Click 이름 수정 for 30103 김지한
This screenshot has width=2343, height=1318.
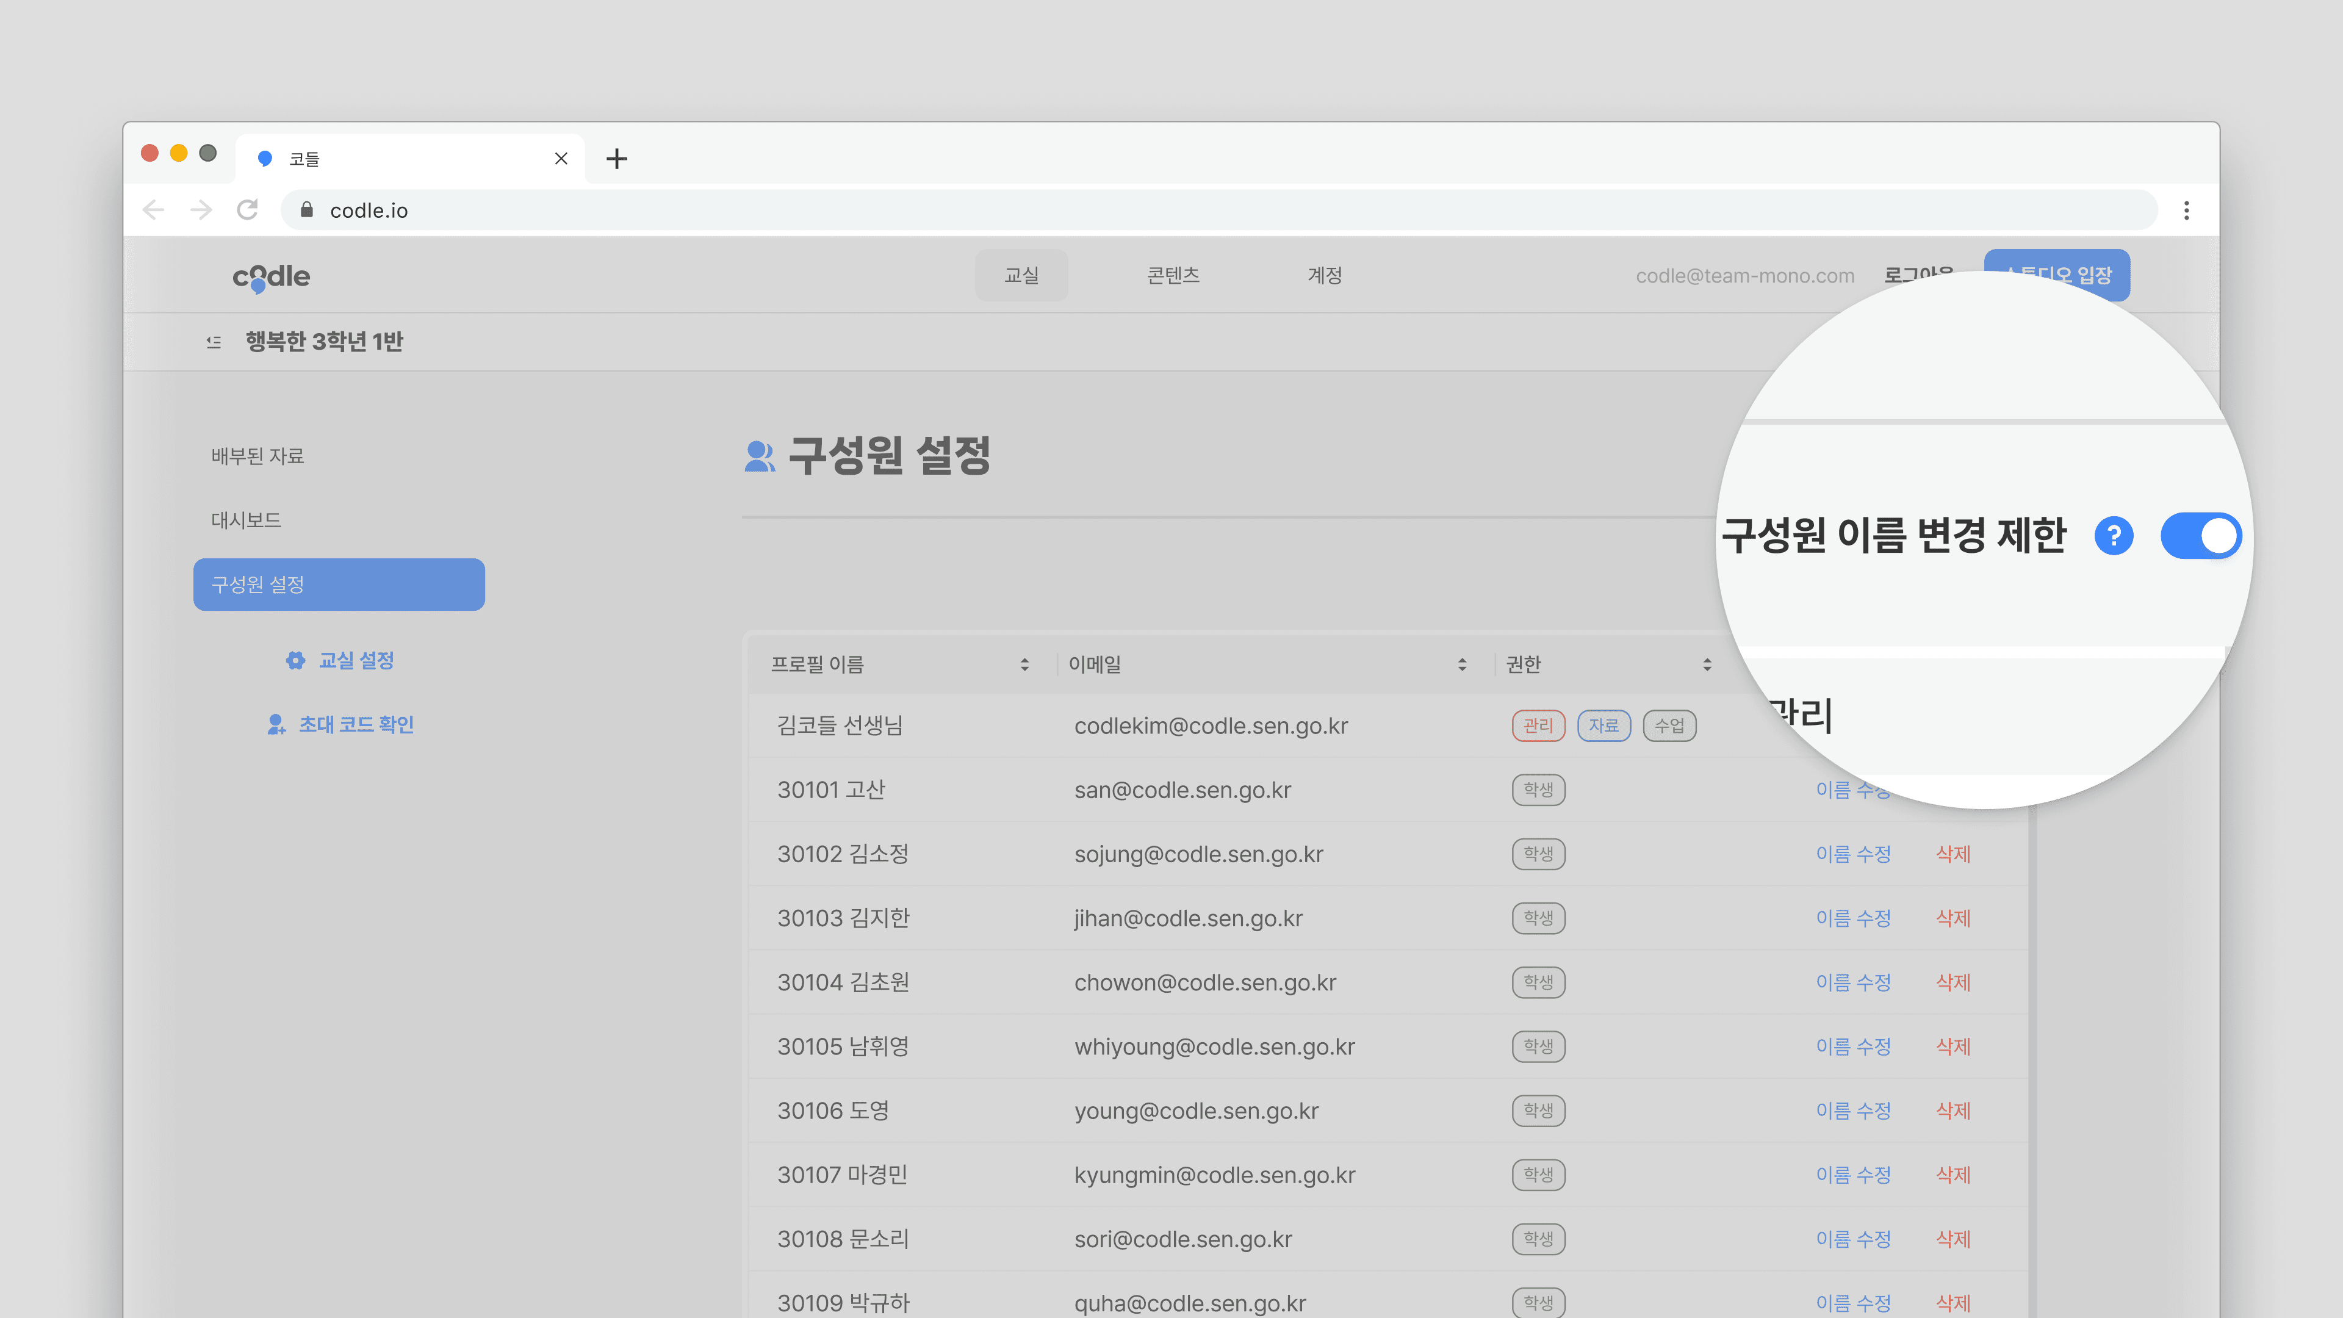(1853, 918)
